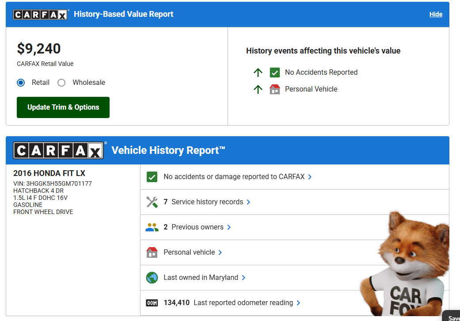This screenshot has height=321, width=460.
Task: Click the CARFAX logo in Value Report header
Action: click(41, 14)
